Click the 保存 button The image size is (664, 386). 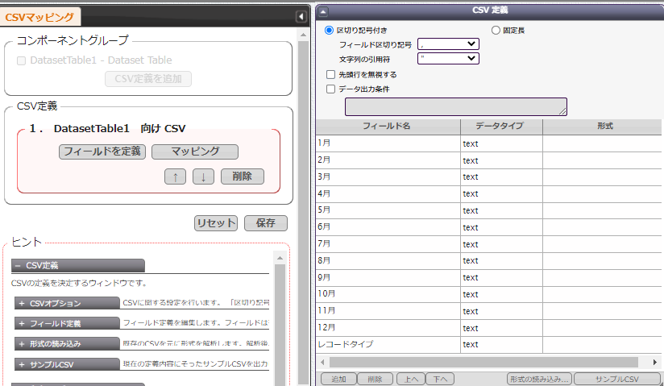(x=266, y=223)
